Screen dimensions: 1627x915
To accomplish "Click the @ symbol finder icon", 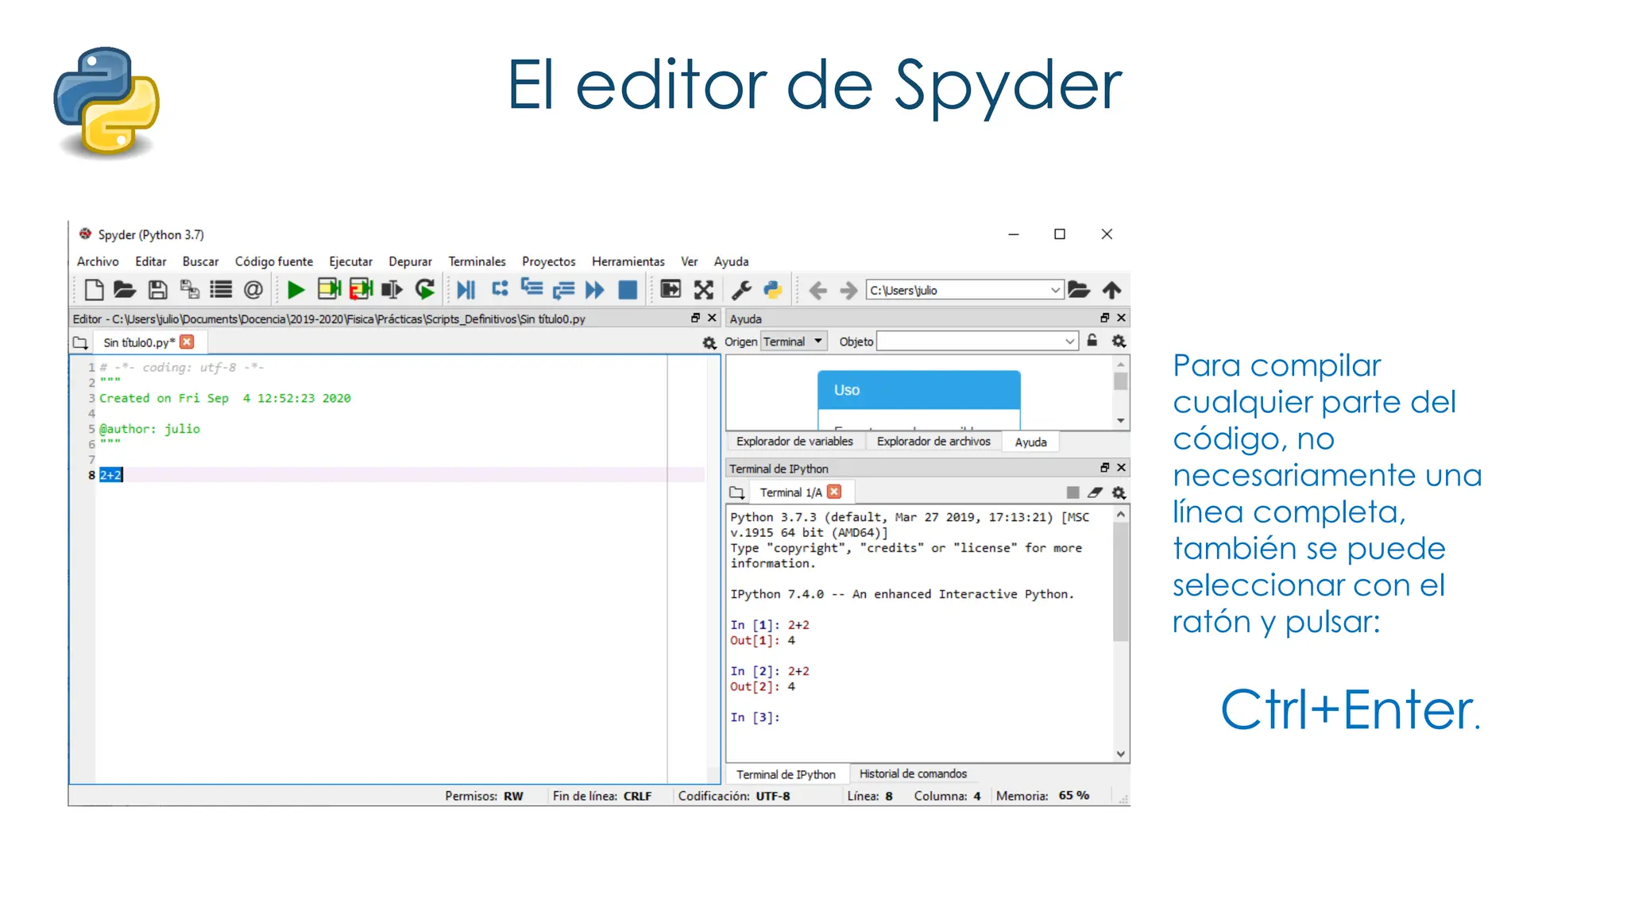I will [253, 290].
